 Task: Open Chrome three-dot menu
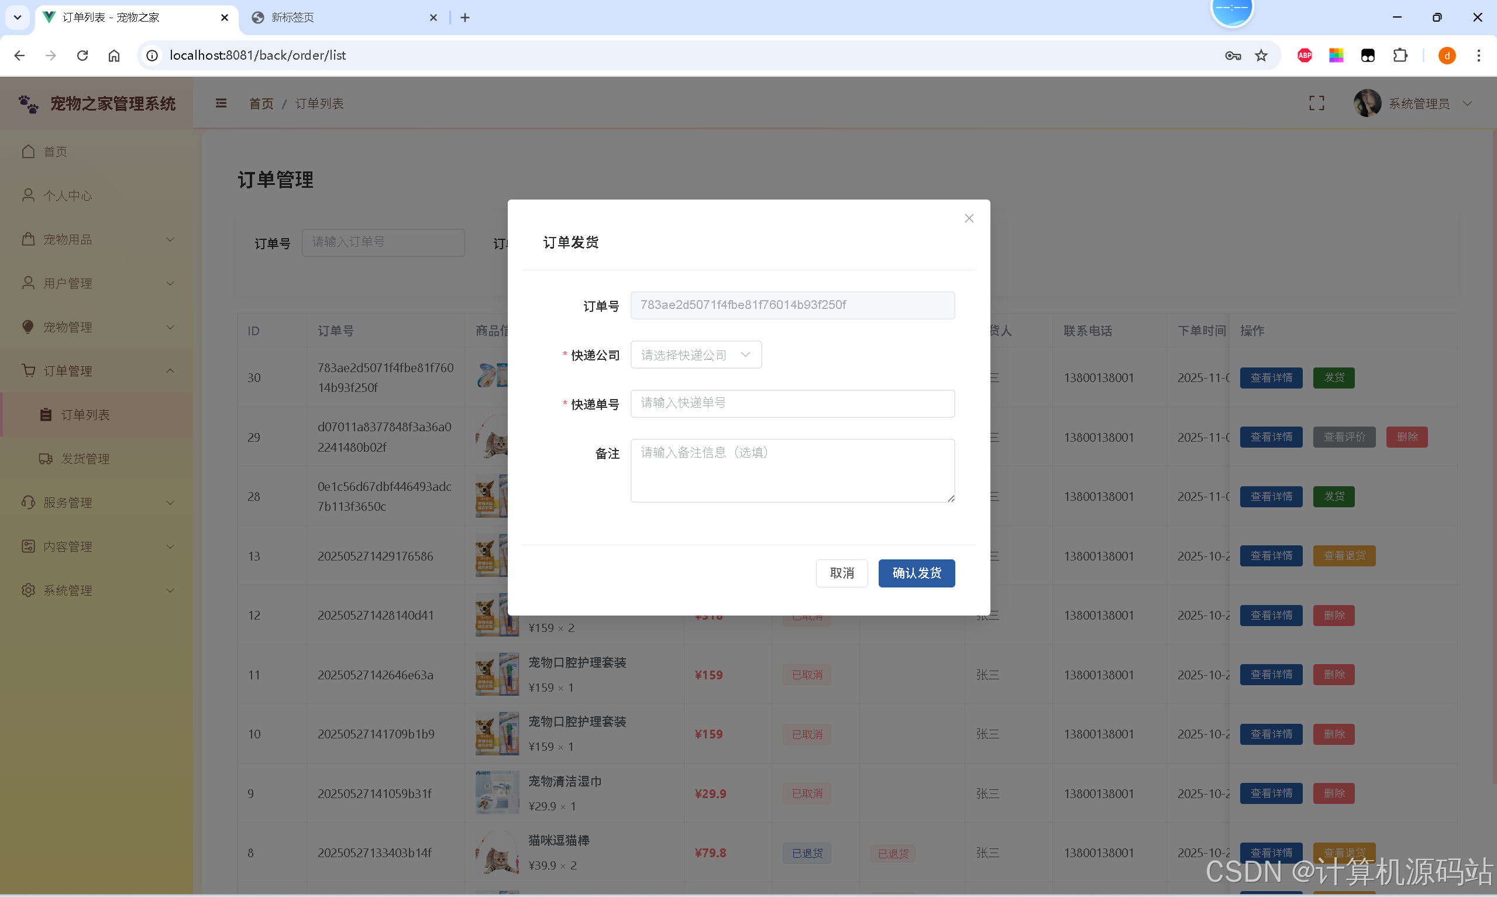[1479, 56]
